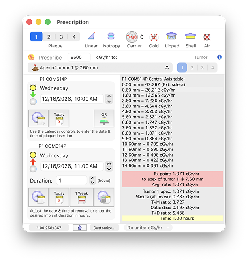The height and width of the screenshot is (262, 248).
Task: Toggle the Air option icon
Action: coord(207,37)
